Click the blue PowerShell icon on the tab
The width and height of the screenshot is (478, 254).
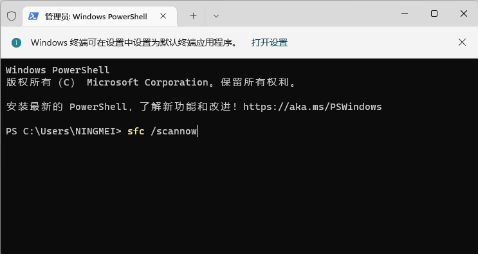click(x=33, y=16)
